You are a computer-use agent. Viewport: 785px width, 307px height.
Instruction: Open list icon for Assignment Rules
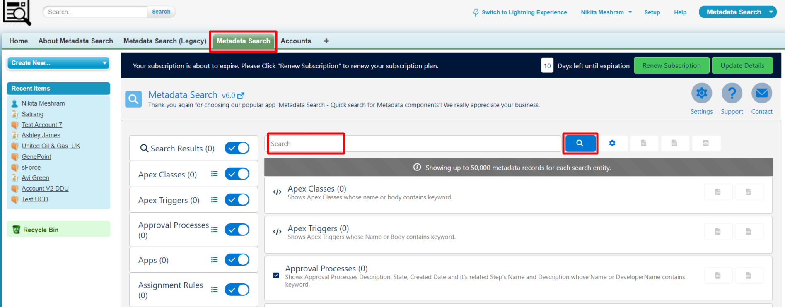[x=214, y=290]
